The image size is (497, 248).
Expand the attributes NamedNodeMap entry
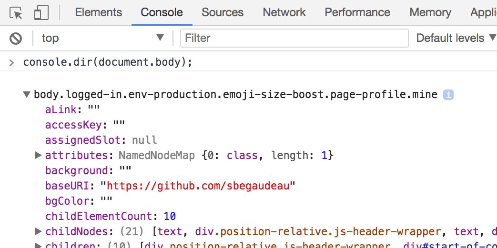tap(38, 155)
